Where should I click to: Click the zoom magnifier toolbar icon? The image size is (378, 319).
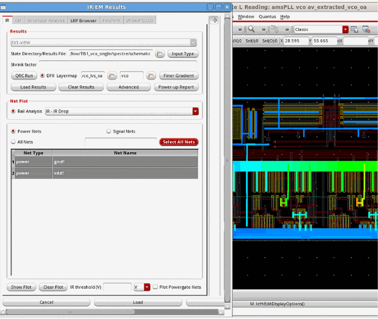coord(251,29)
